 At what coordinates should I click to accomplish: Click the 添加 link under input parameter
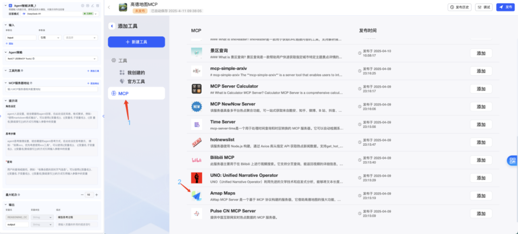(9, 44)
